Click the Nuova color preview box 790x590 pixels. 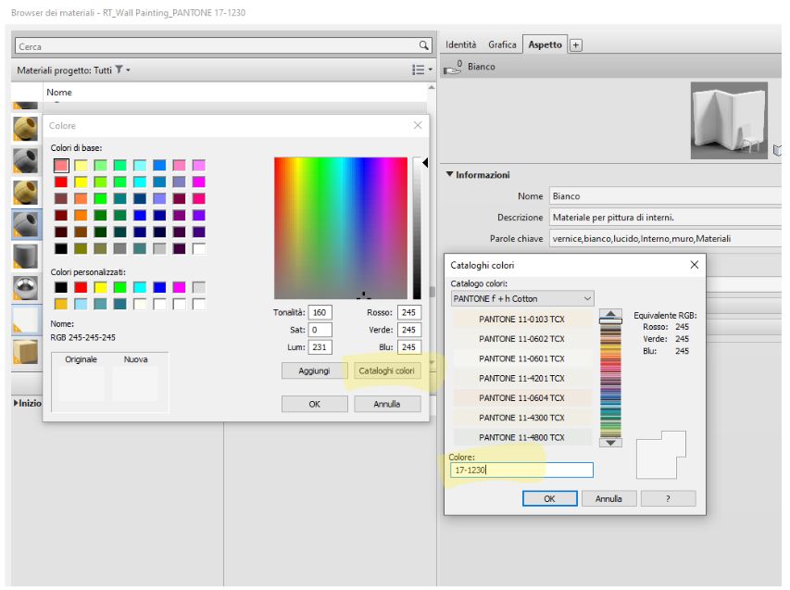pos(135,383)
